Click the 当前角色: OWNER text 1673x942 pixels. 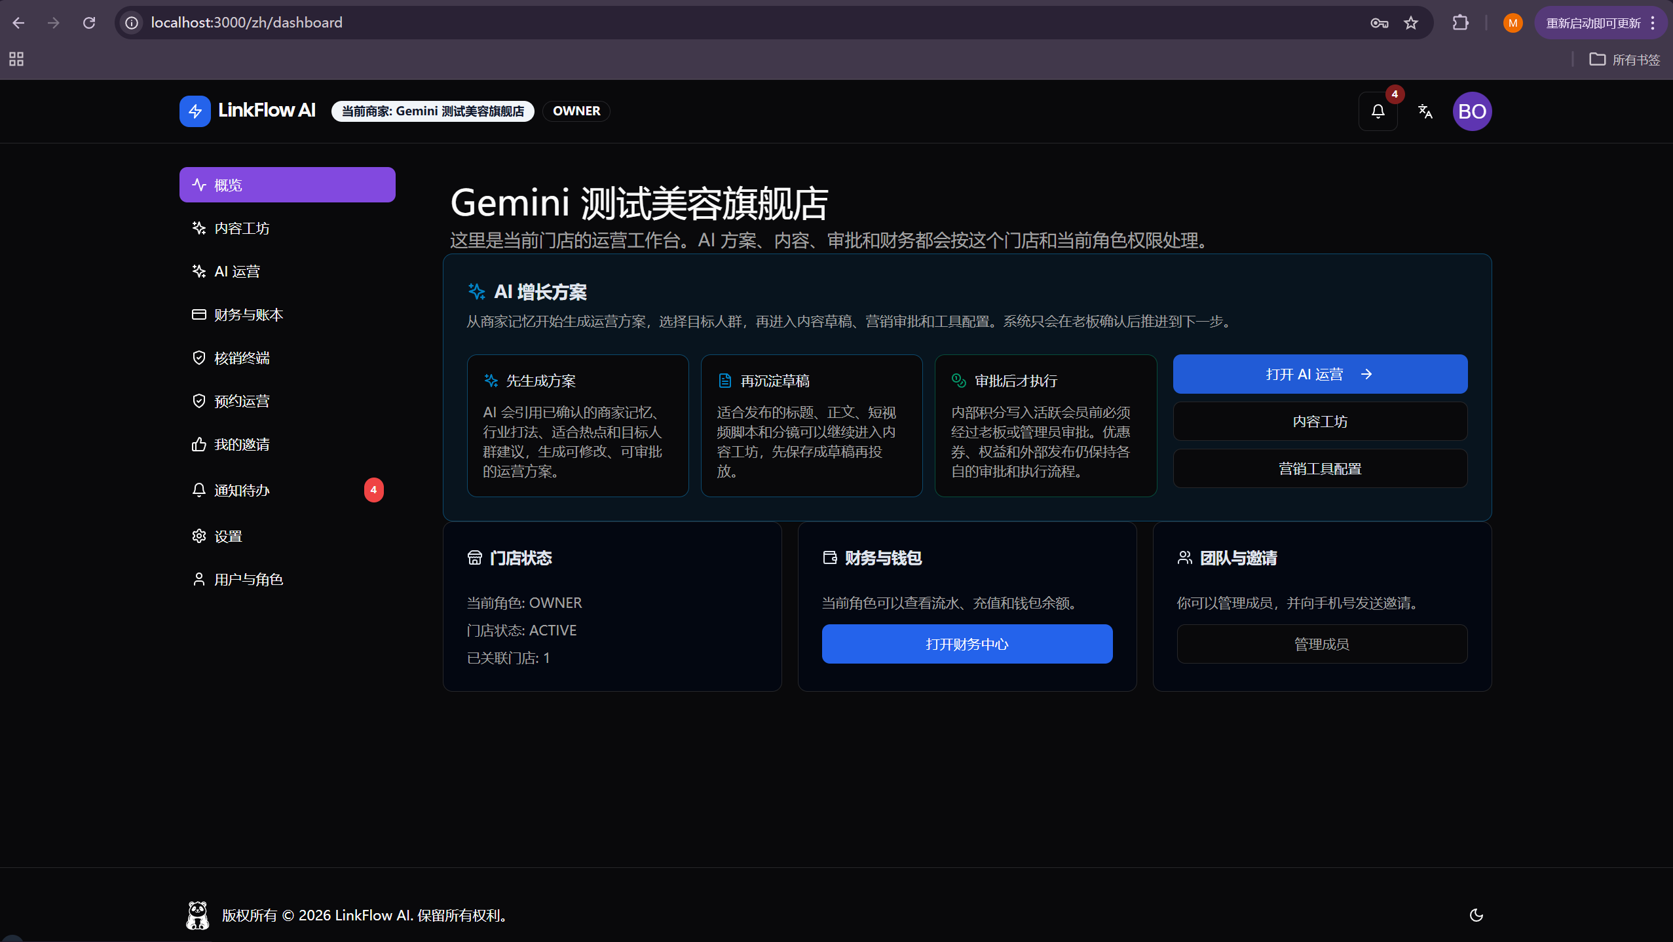[x=524, y=603]
